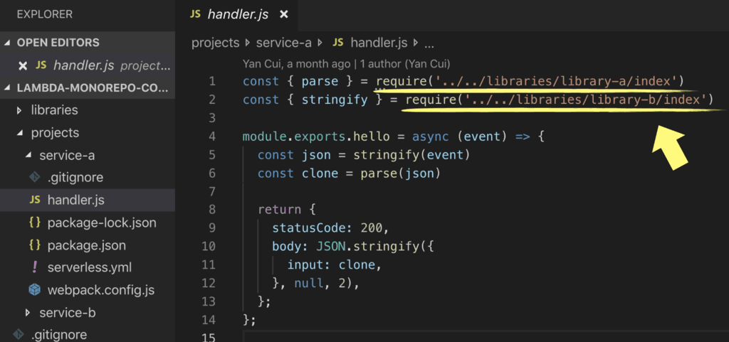Click the JS icon in the handler.js tab

[x=195, y=14]
